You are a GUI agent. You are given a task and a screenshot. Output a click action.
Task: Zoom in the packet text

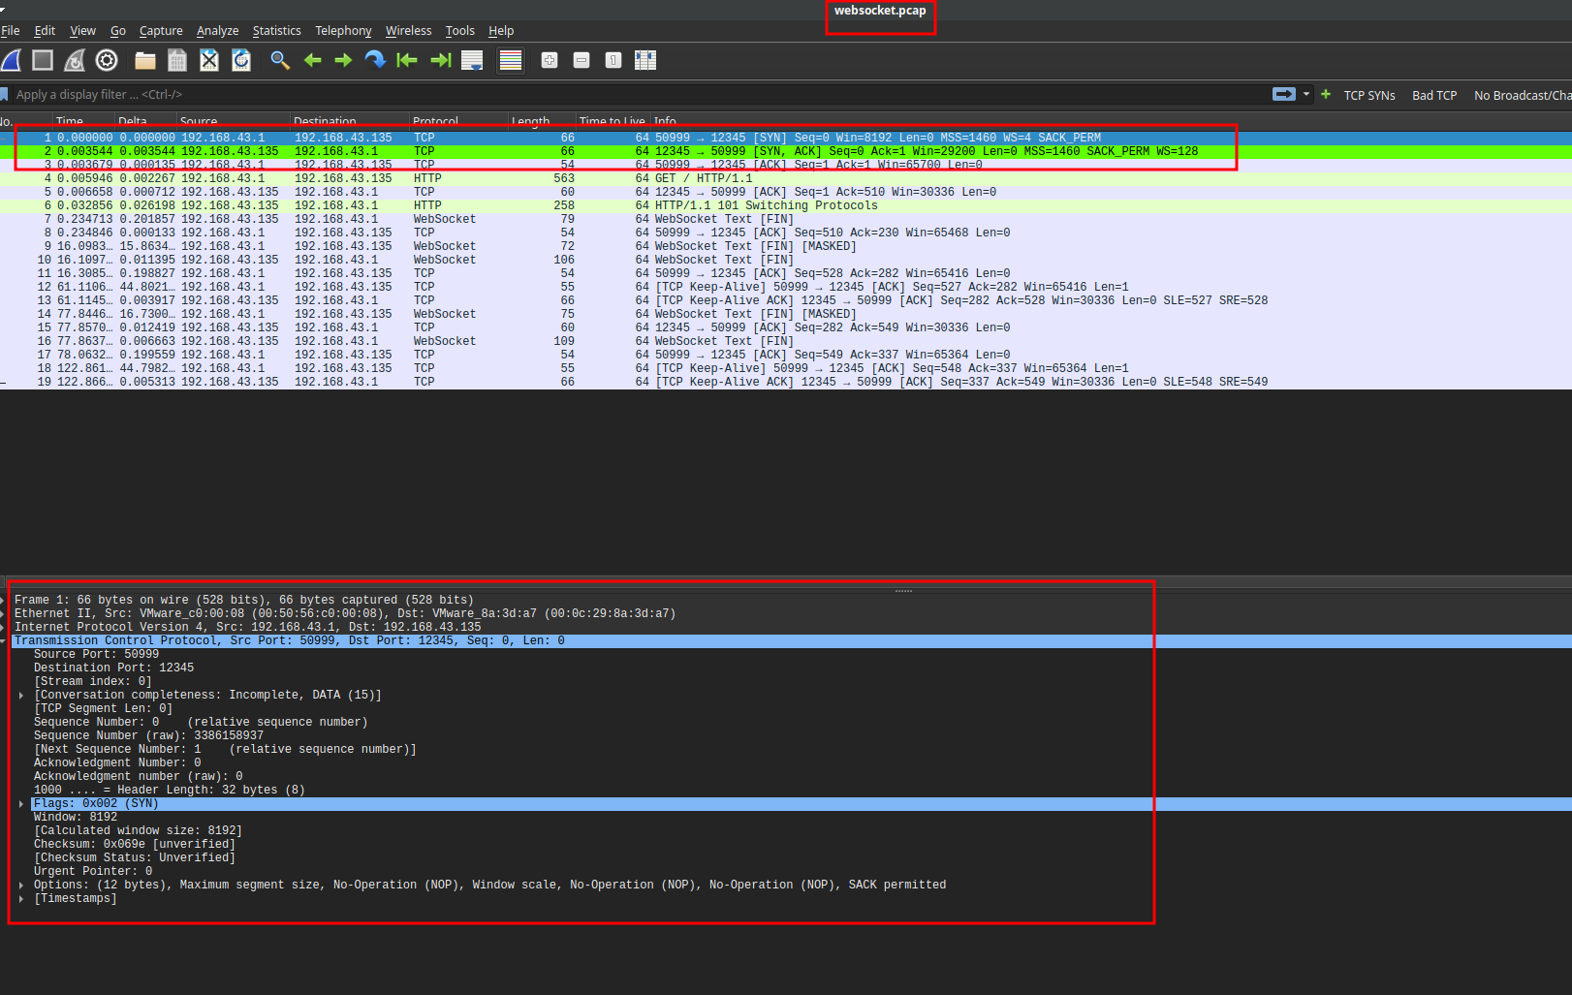(550, 60)
